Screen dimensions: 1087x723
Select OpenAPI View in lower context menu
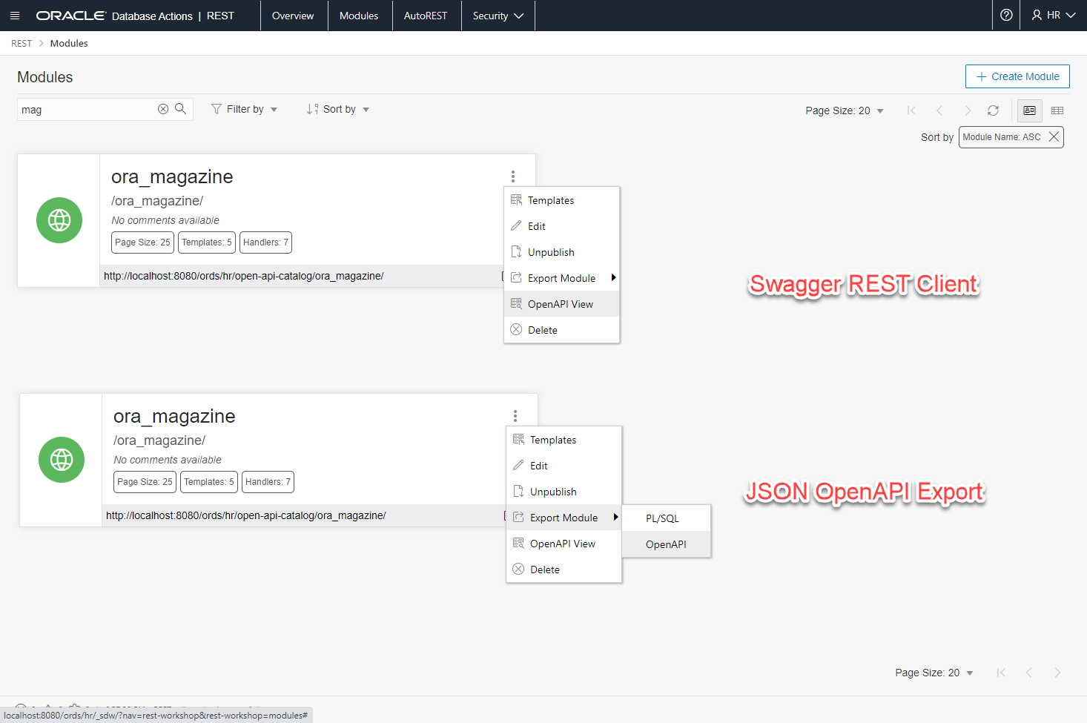click(564, 544)
